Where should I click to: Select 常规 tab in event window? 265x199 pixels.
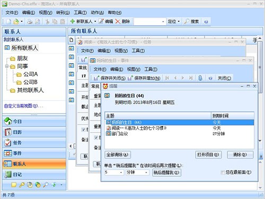[x=95, y=86]
